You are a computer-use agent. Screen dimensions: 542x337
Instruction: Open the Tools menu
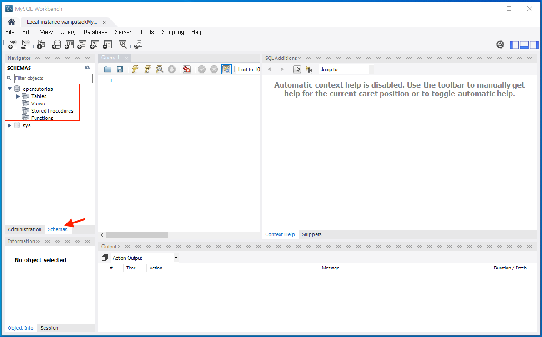147,32
